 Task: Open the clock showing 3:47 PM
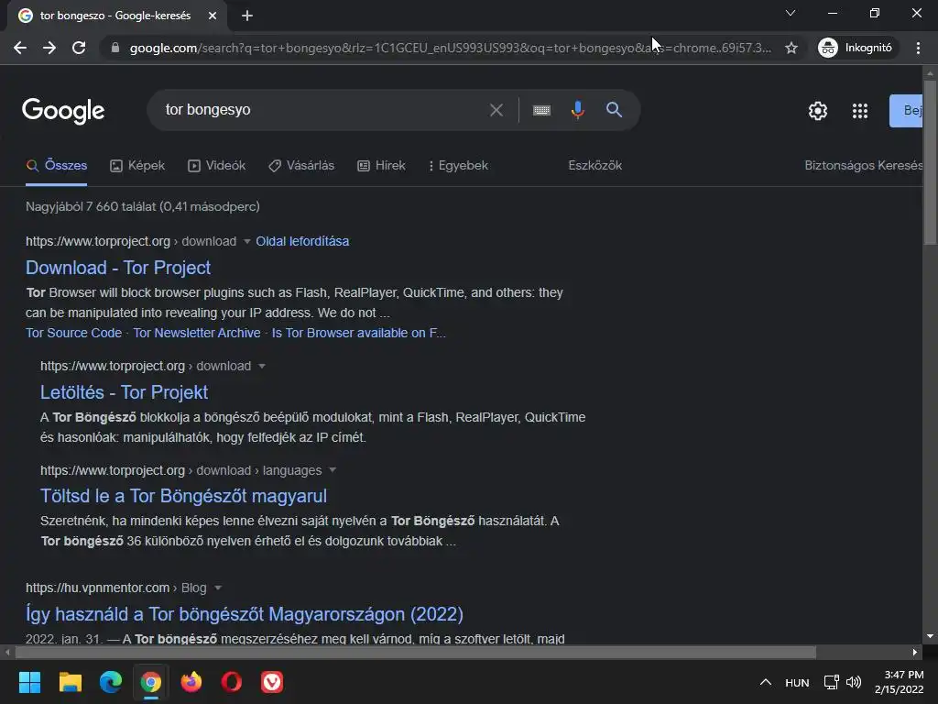pyautogui.click(x=900, y=682)
